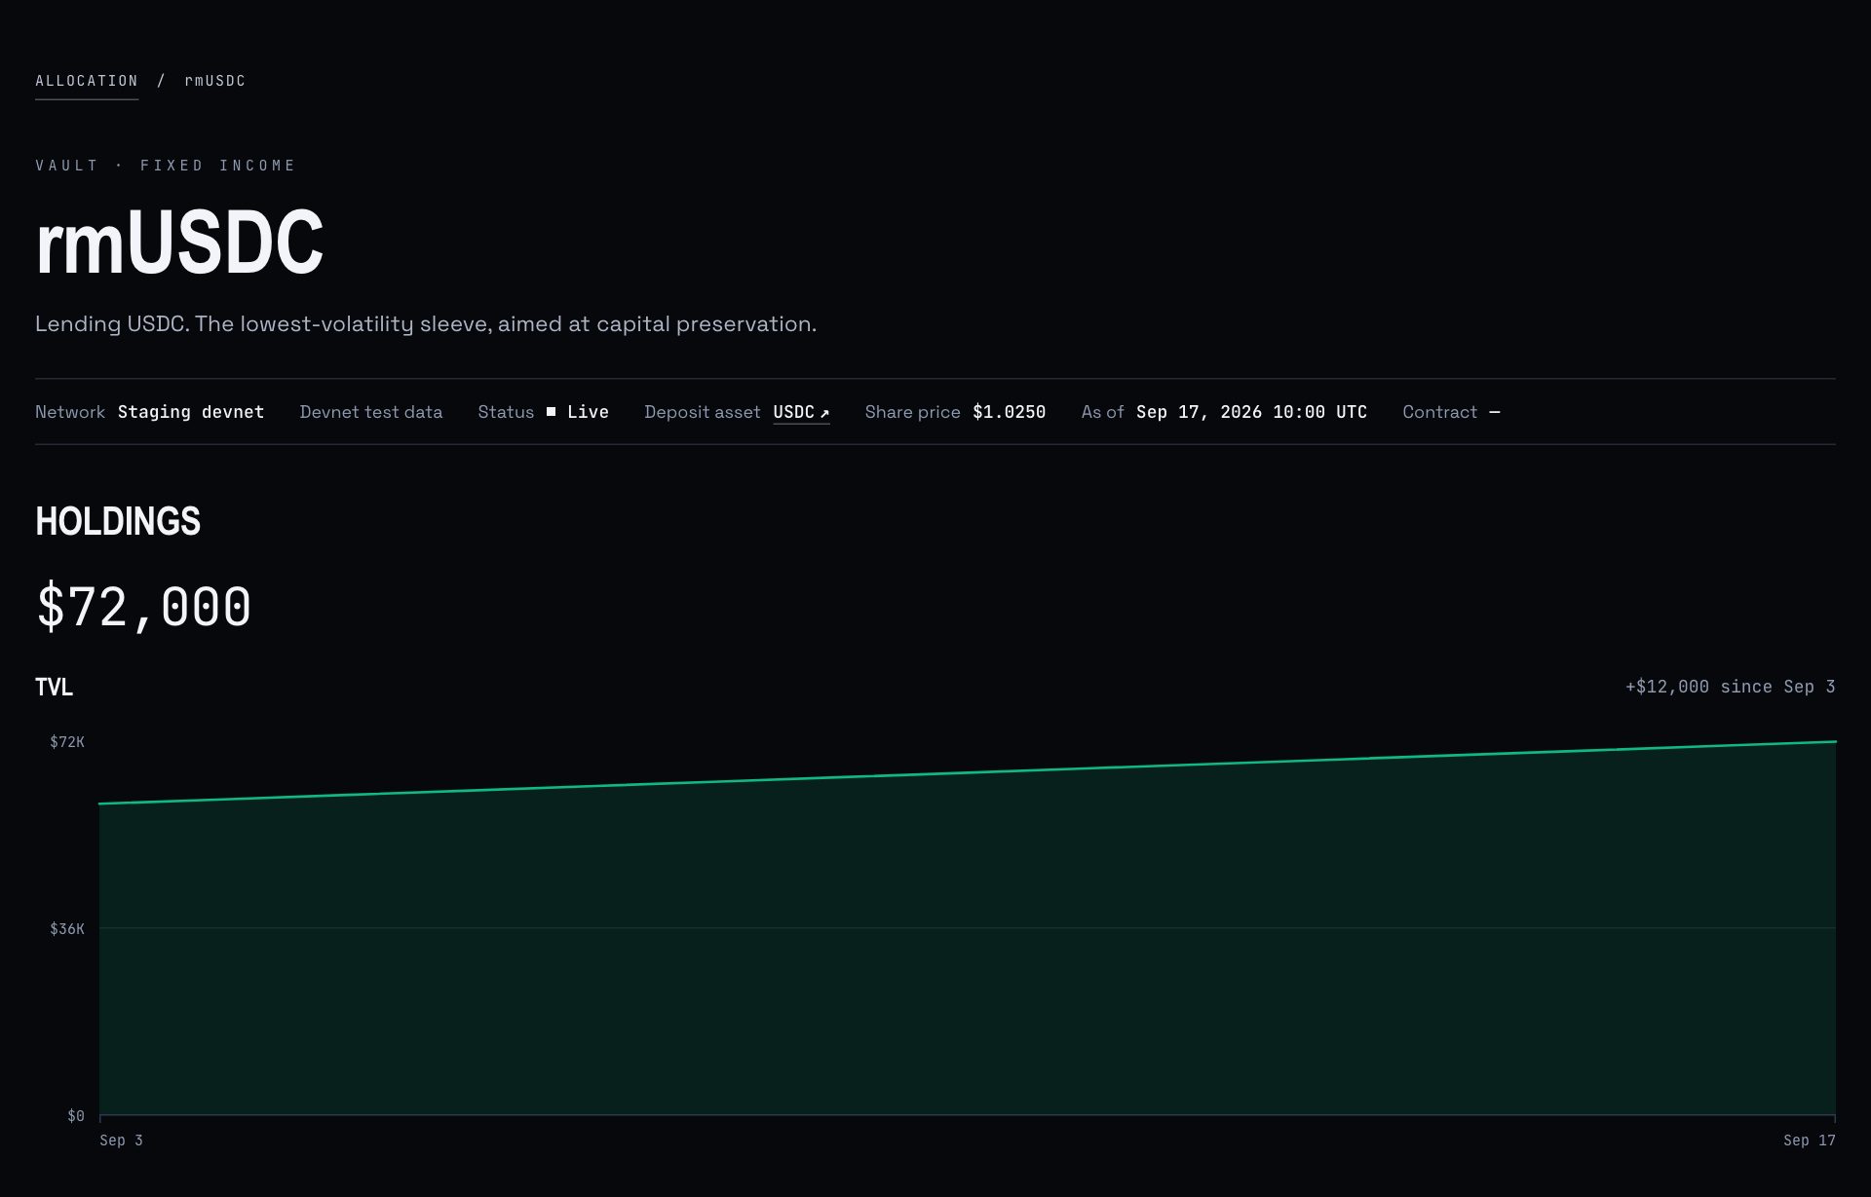Click the Lending USDC description text
The image size is (1871, 1197).
pyautogui.click(x=426, y=324)
